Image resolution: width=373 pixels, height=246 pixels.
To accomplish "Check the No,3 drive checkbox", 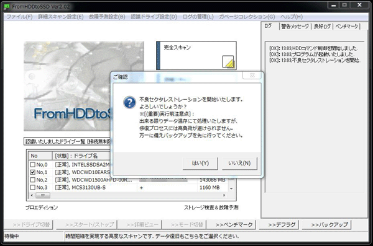I will click(x=33, y=187).
